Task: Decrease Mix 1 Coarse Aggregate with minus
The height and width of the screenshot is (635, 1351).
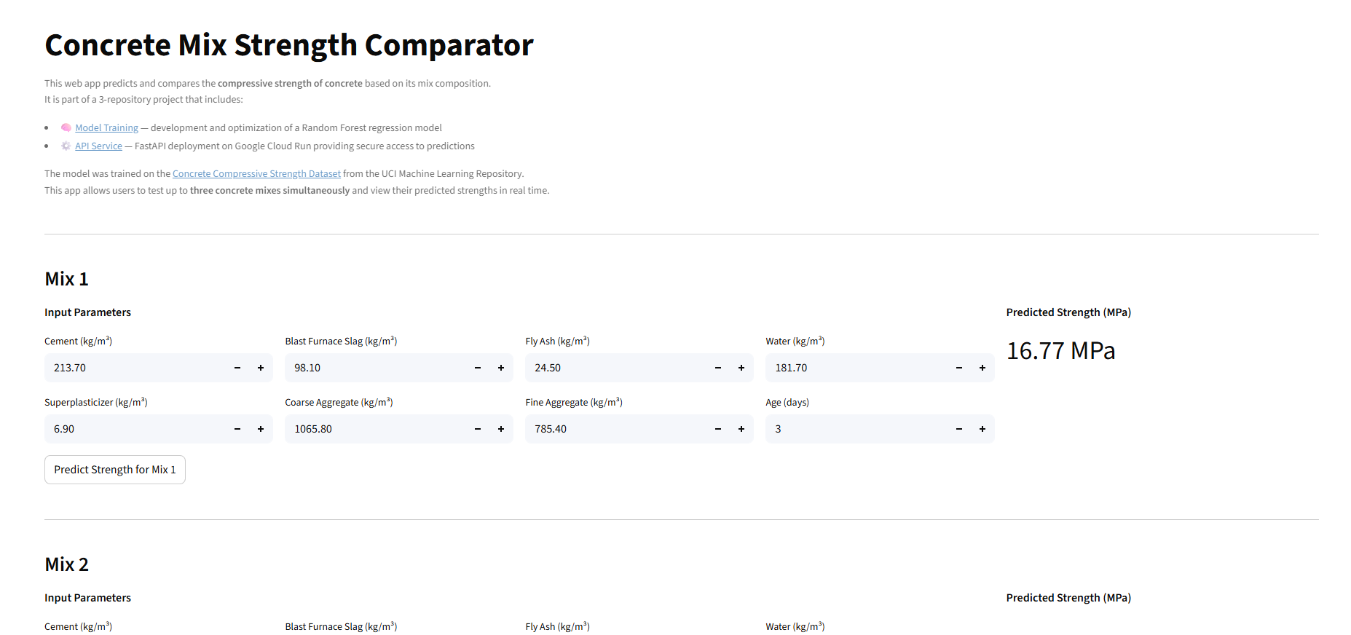Action: pyautogui.click(x=478, y=429)
